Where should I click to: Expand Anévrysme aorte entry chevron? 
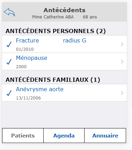click(x=122, y=93)
